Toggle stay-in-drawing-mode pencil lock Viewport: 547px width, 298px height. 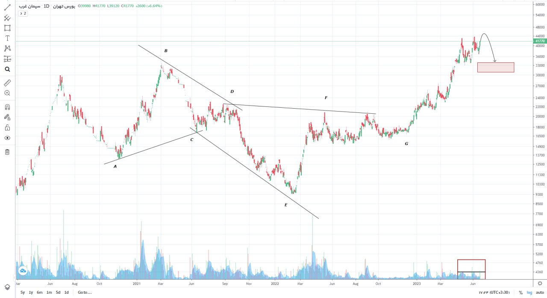(x=7, y=117)
